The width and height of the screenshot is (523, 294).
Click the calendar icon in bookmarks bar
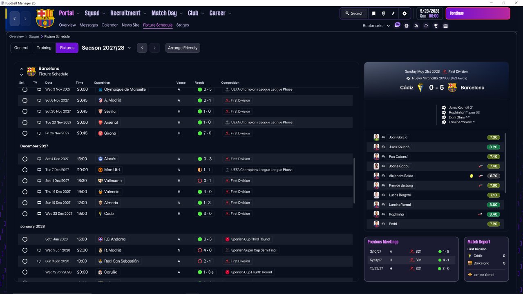pos(445,26)
